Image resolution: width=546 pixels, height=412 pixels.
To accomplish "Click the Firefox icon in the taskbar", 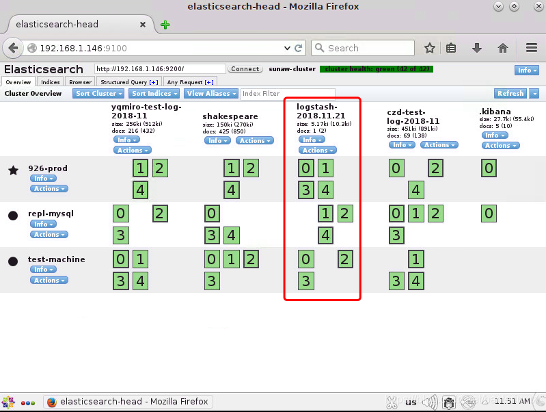I will pos(52,402).
